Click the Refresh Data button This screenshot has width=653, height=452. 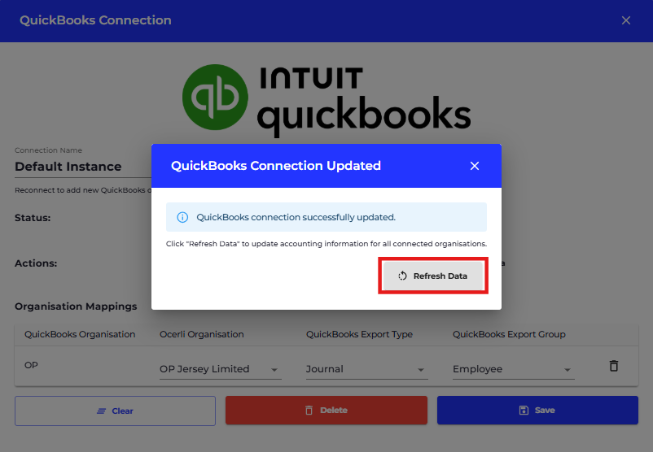pyautogui.click(x=433, y=276)
